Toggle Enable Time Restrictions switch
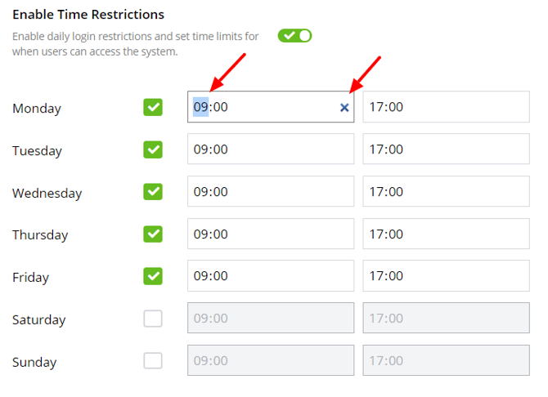 click(294, 36)
